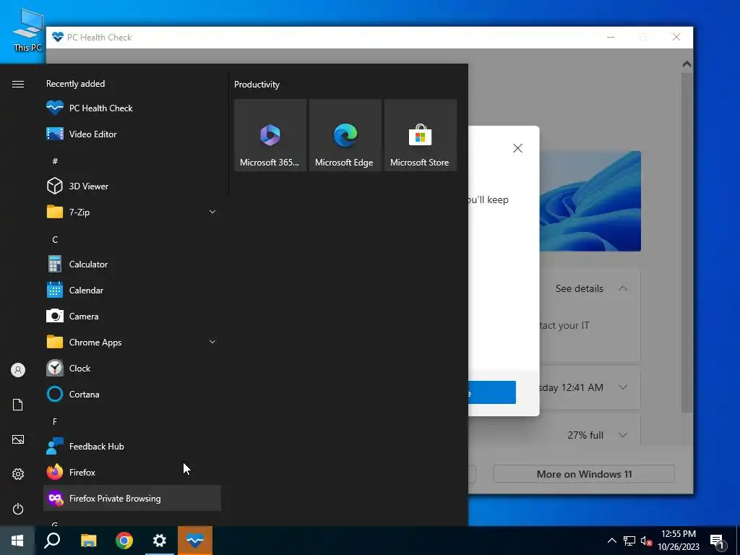Show hidden system tray icons
Screen dimensions: 740x555
(611, 541)
